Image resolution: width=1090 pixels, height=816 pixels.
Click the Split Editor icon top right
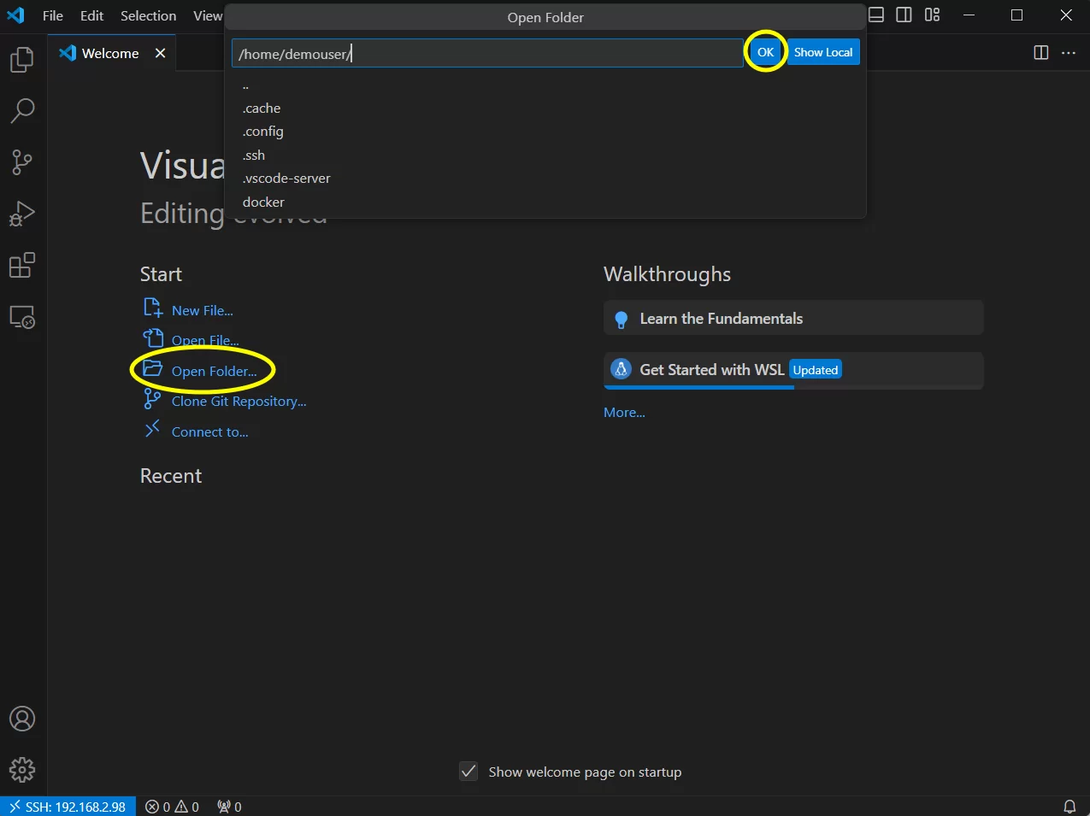click(1040, 52)
